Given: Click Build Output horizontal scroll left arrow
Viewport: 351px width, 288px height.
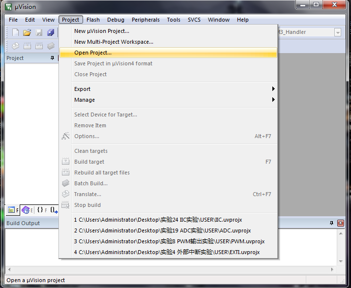Looking at the screenshot, I should [9, 269].
